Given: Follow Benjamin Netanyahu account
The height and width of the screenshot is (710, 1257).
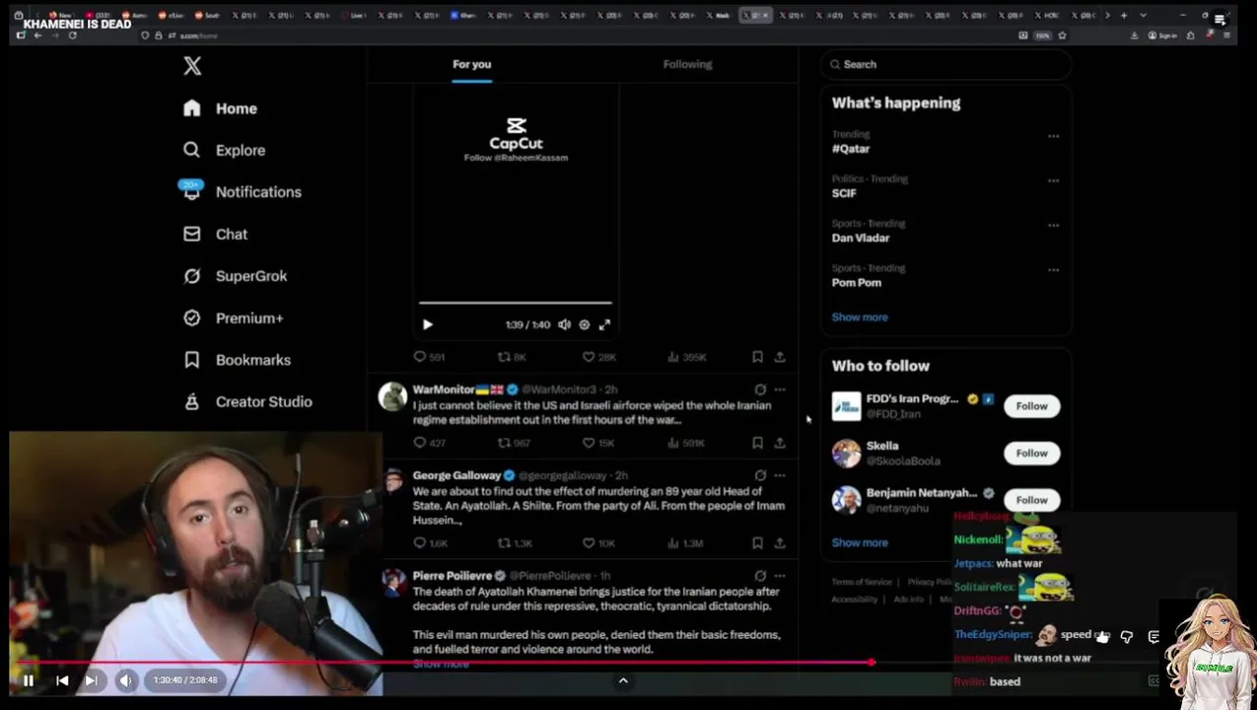Looking at the screenshot, I should 1031,500.
